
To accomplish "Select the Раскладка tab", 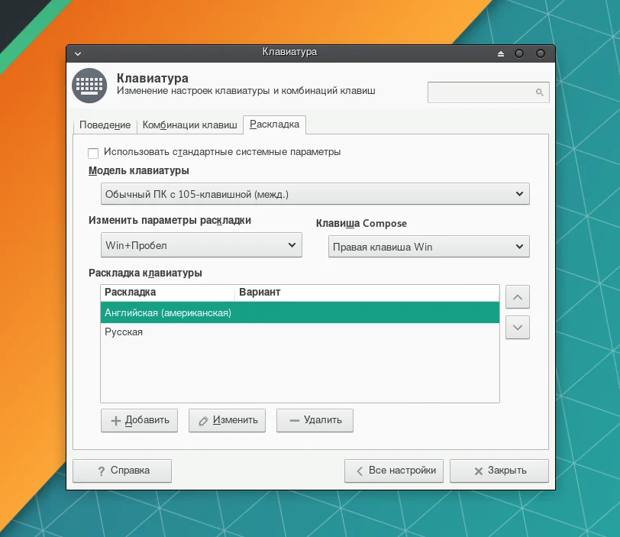I will click(274, 125).
